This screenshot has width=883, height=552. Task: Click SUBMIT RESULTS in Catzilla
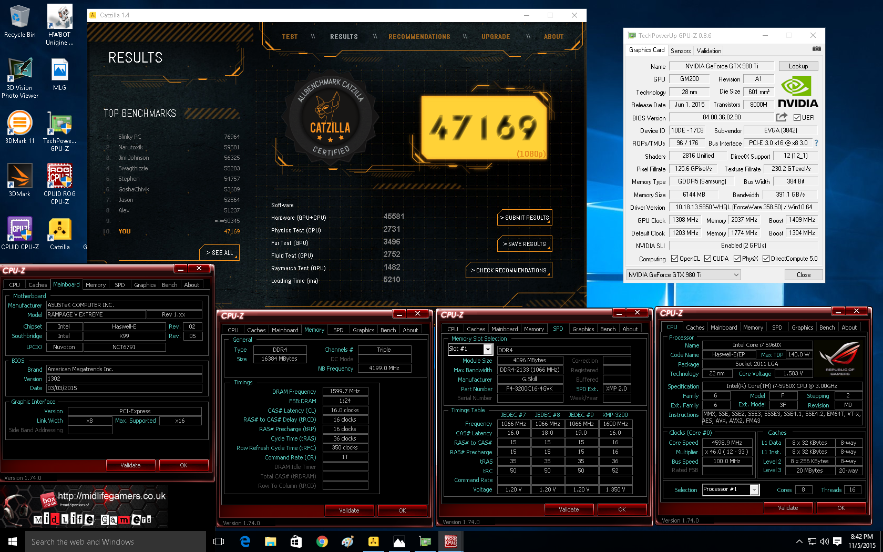pyautogui.click(x=525, y=218)
